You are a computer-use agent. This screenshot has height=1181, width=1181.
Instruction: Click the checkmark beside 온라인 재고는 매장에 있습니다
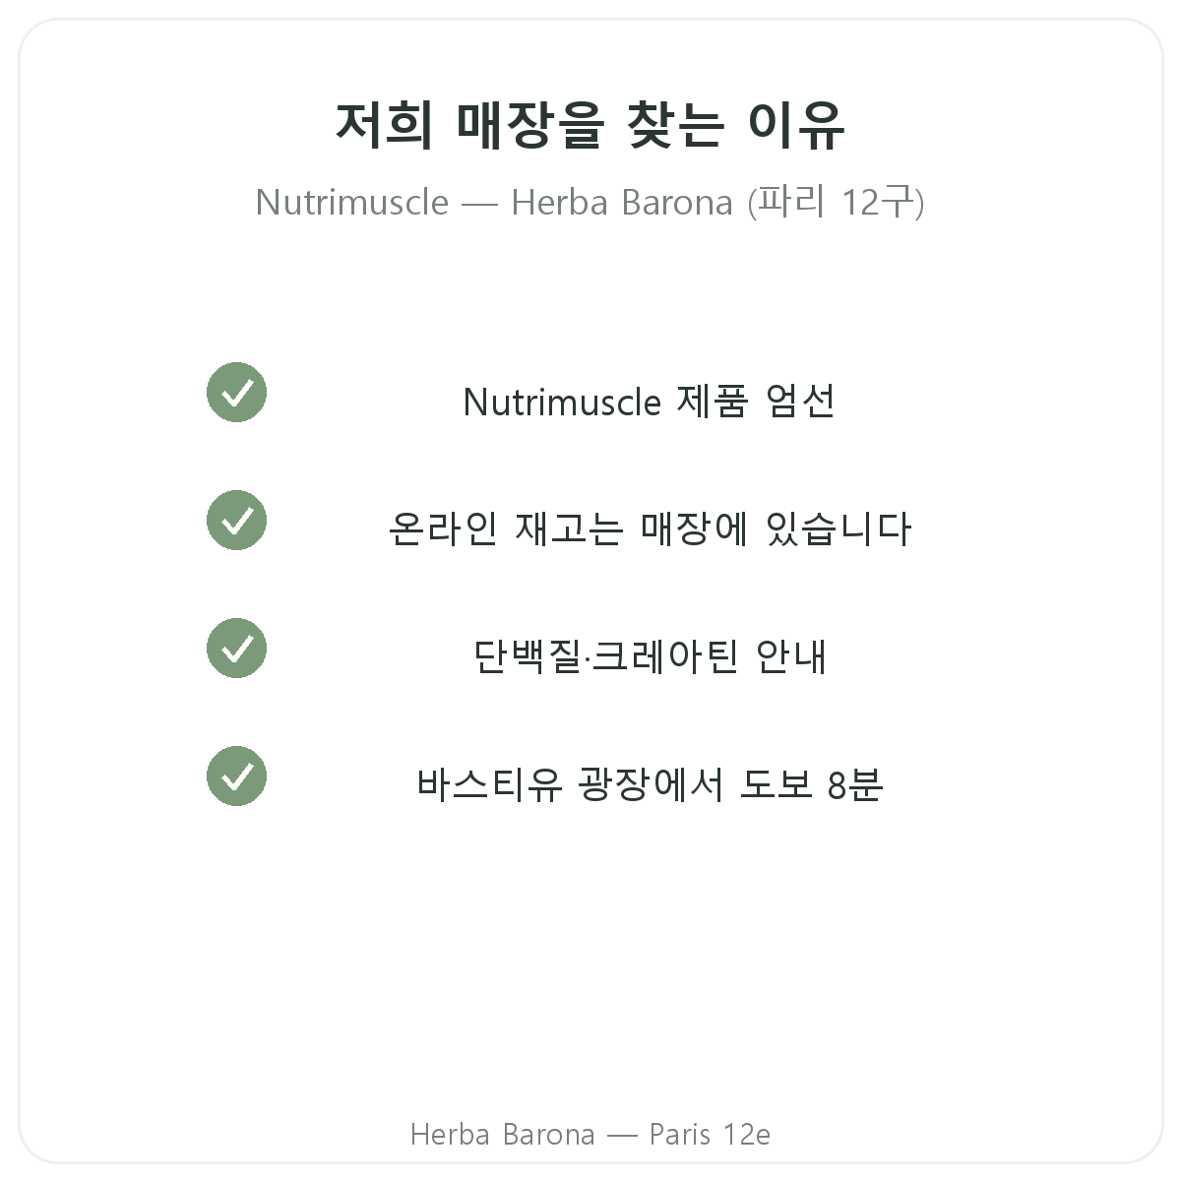(236, 521)
